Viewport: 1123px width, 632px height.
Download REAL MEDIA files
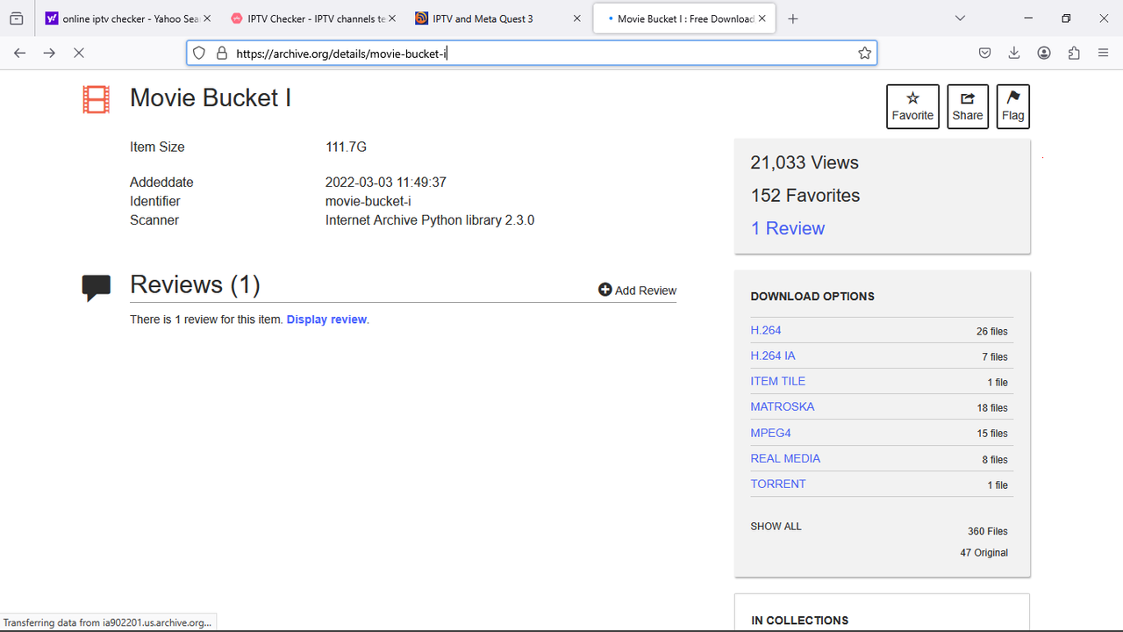pos(785,458)
